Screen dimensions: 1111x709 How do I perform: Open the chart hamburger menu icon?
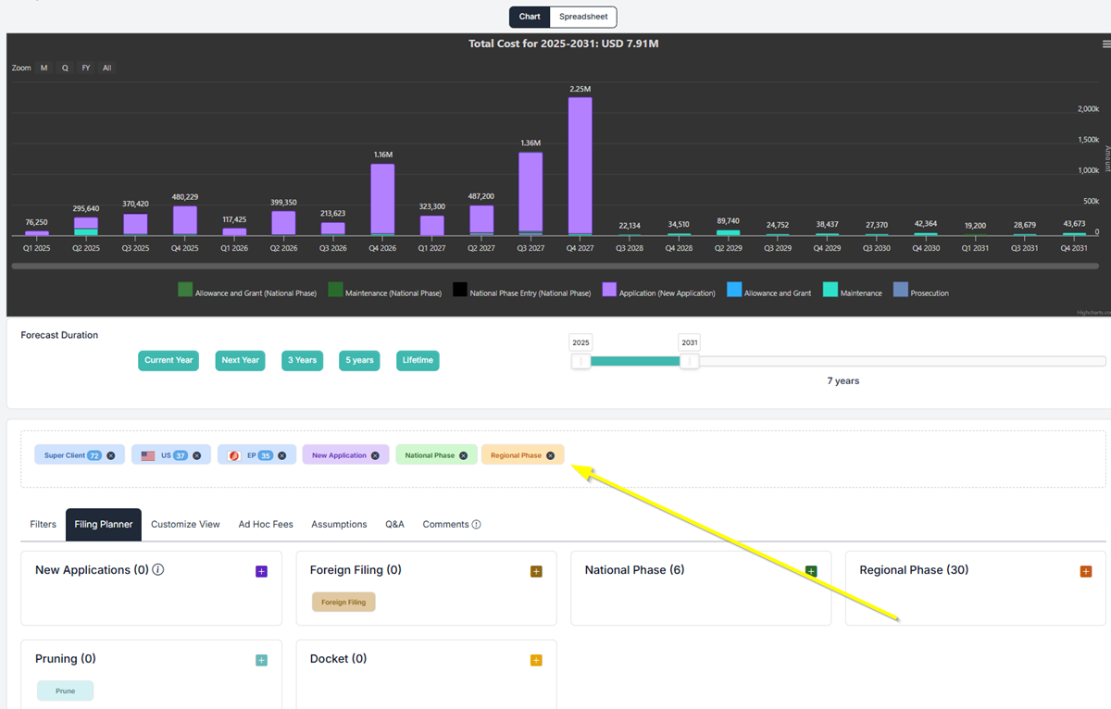tap(1105, 44)
